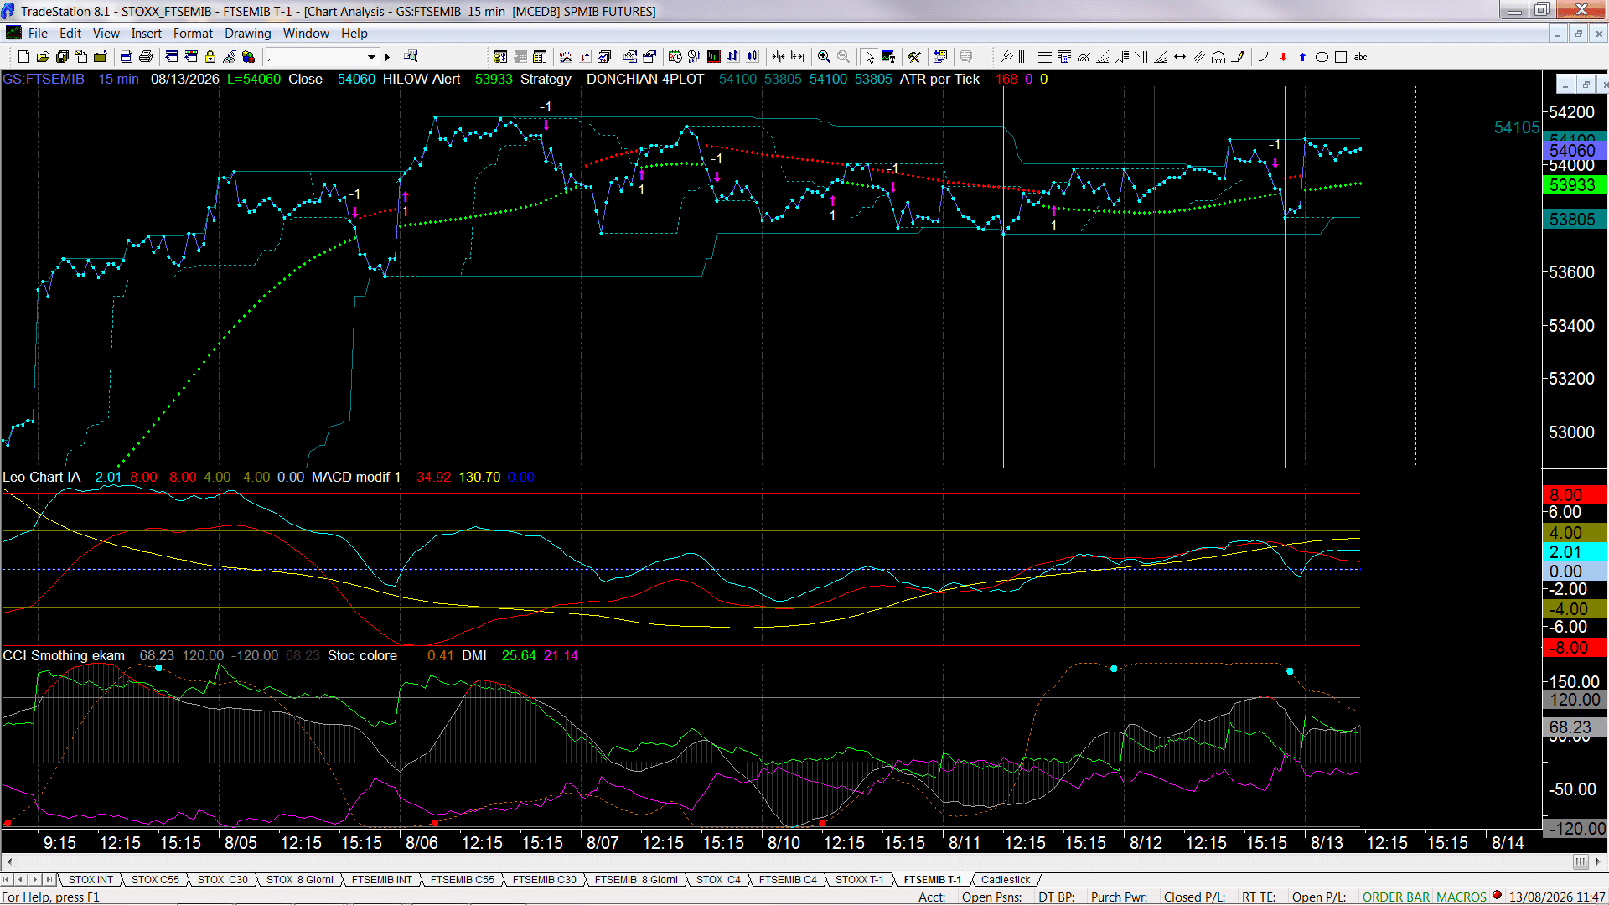The height and width of the screenshot is (905, 1609).
Task: Switch to the FTSEMIB C30 tab
Action: [545, 880]
